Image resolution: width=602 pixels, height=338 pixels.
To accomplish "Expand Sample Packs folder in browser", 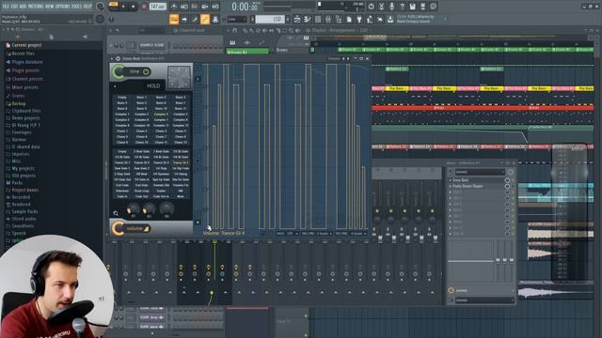I will pos(24,211).
